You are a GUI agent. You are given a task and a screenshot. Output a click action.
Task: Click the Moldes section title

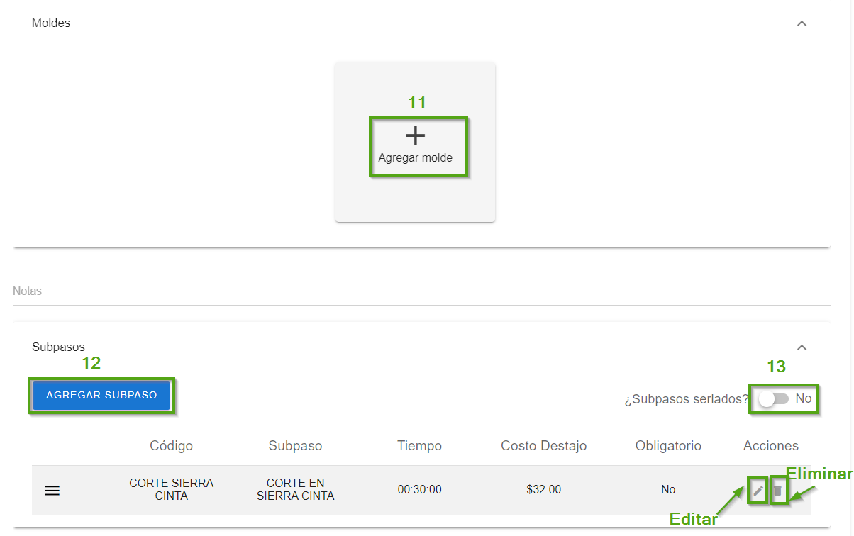[51, 23]
